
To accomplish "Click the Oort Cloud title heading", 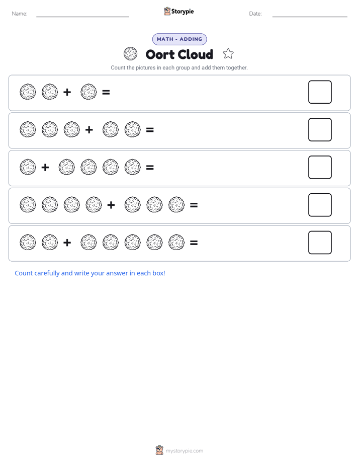I will coord(179,54).
